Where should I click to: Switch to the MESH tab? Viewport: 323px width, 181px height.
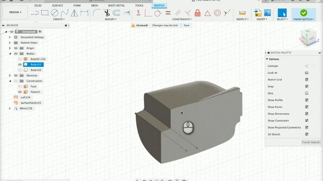coord(95,6)
